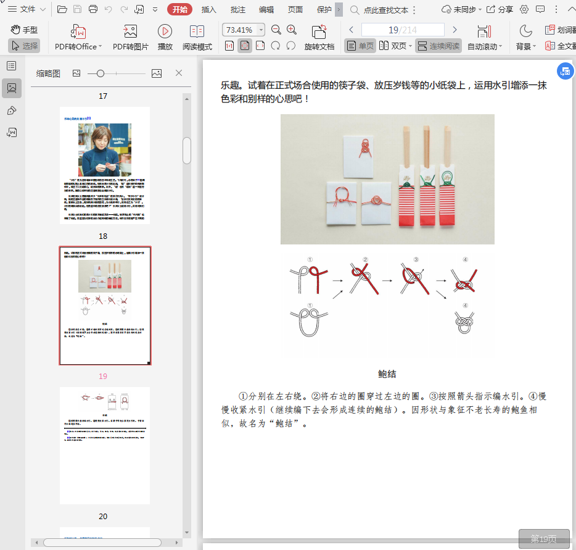Click the thumbnail size slider handle
Screen dimensions: 576x550
tap(101, 73)
